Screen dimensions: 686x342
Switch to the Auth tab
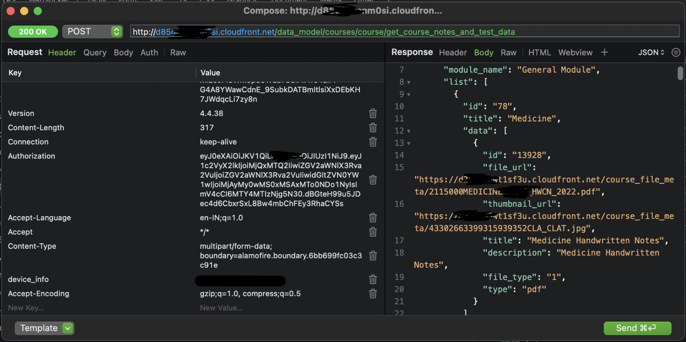pyautogui.click(x=149, y=52)
